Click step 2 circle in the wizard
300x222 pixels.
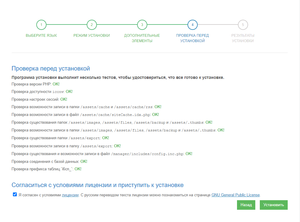point(92,25)
